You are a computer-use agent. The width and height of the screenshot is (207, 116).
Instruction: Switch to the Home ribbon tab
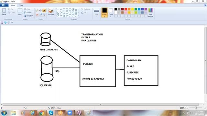coord(13,5)
